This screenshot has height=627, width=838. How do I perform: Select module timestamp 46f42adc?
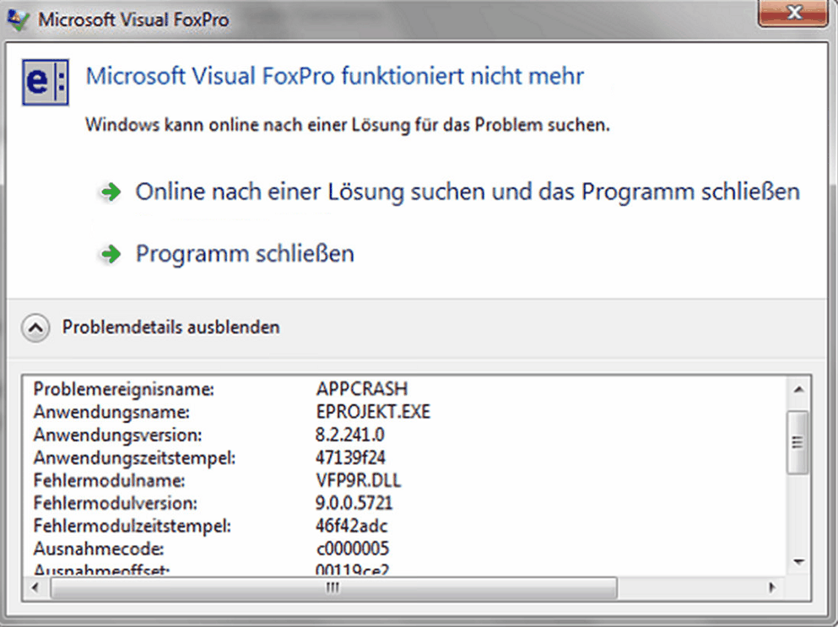(351, 526)
